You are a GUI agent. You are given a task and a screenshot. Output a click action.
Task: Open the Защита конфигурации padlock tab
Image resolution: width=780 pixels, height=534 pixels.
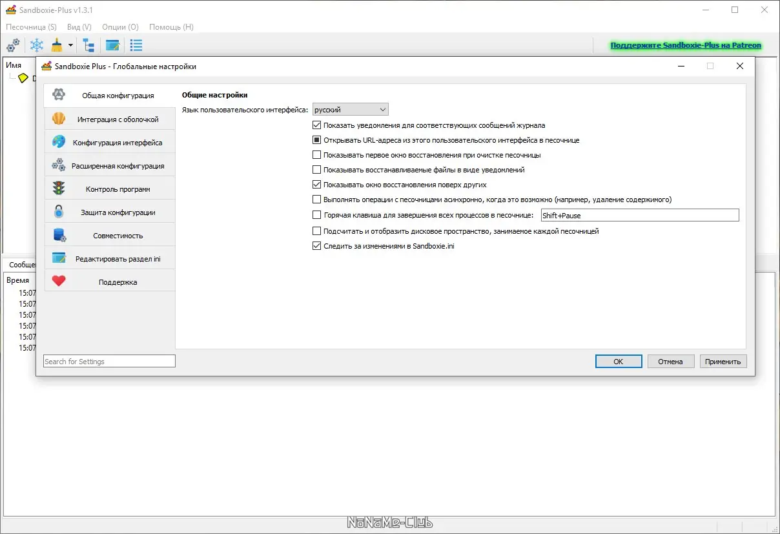110,212
